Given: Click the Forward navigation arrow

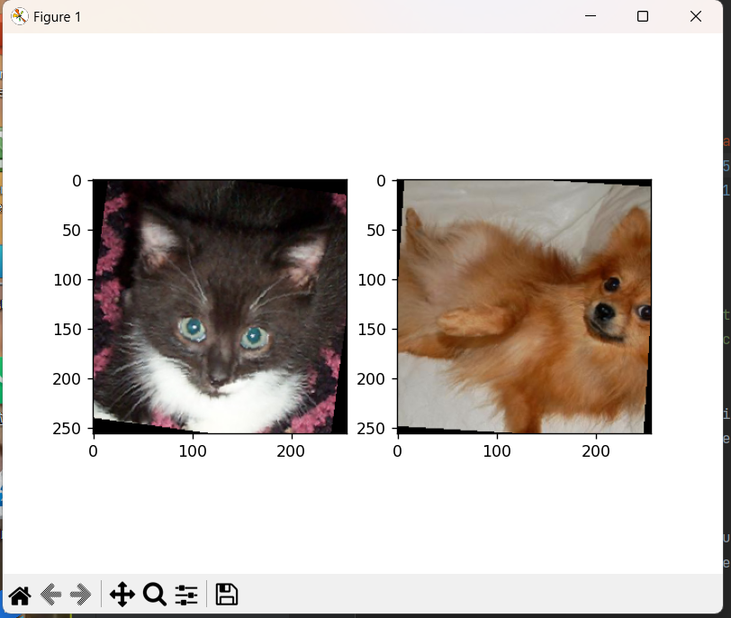Looking at the screenshot, I should coord(80,595).
